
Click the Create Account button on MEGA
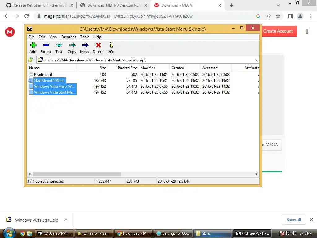point(279,31)
